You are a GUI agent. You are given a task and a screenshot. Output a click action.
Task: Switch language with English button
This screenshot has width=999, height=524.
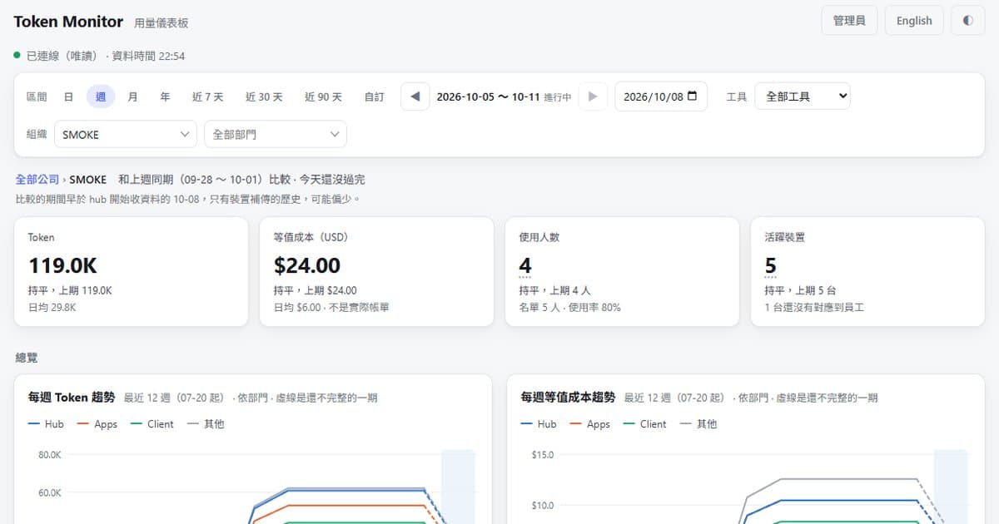tap(914, 21)
